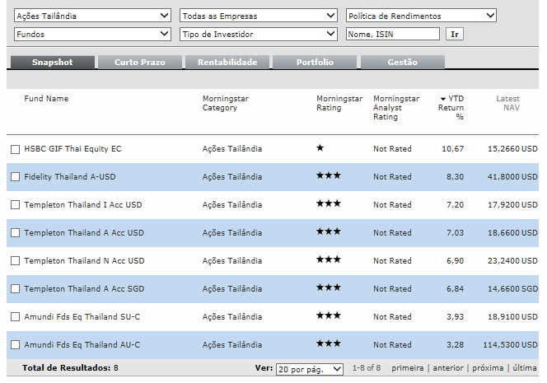Image resolution: width=547 pixels, height=383 pixels.
Task: Select NAV value 114,5300 USD
Action: 511,344
